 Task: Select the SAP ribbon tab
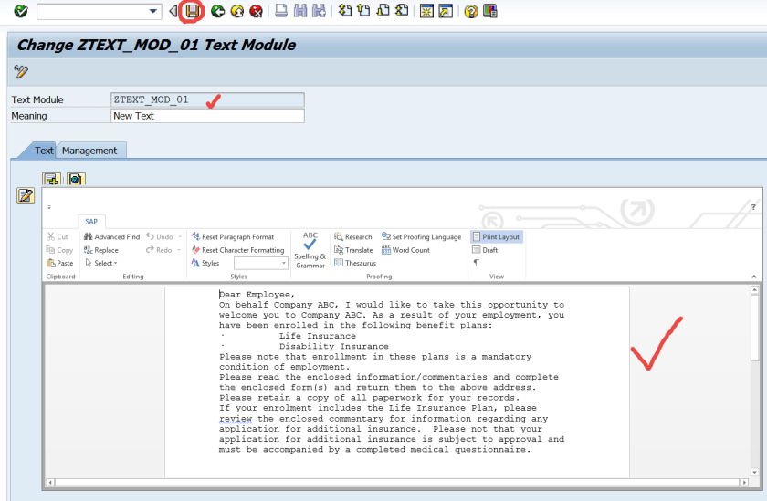click(91, 222)
